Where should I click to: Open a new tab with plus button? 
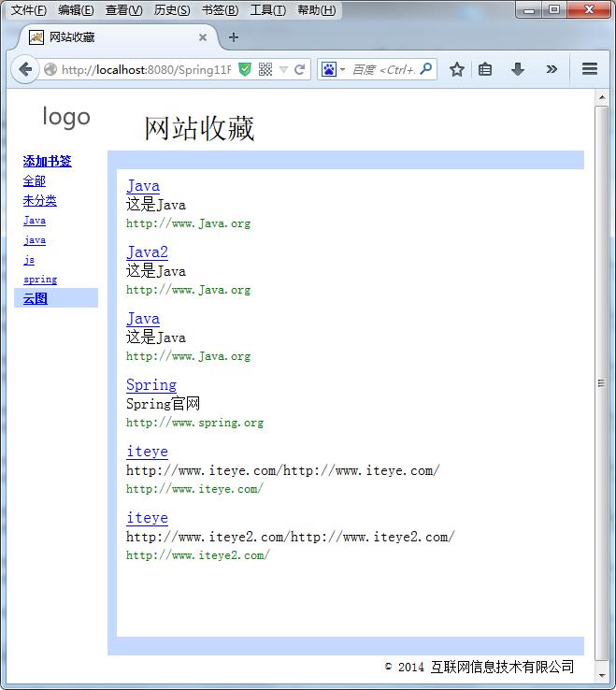click(x=234, y=37)
